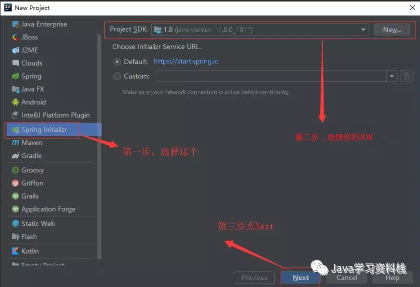This screenshot has height=287, width=420.
Task: Click the Help button
Action: [x=393, y=277]
